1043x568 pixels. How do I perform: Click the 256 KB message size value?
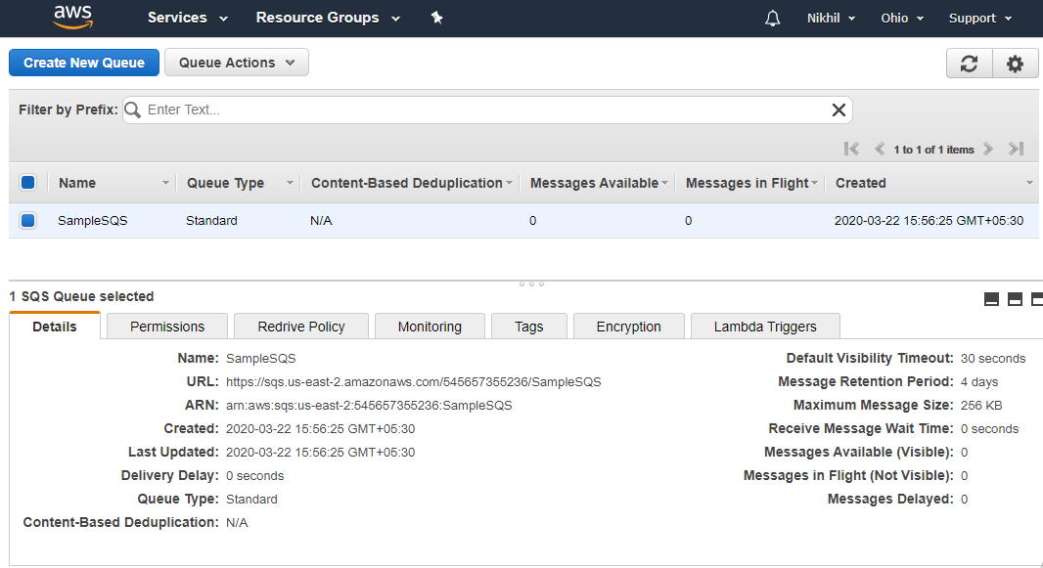[981, 406]
